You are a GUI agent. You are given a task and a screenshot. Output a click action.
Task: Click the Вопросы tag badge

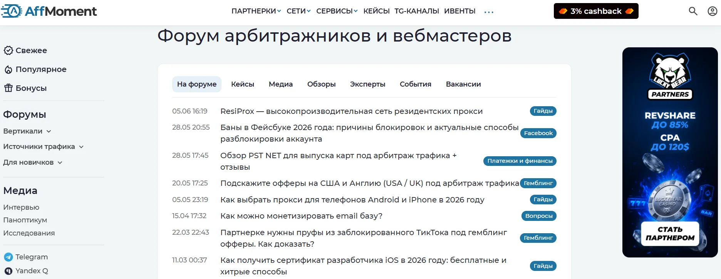[x=539, y=216]
